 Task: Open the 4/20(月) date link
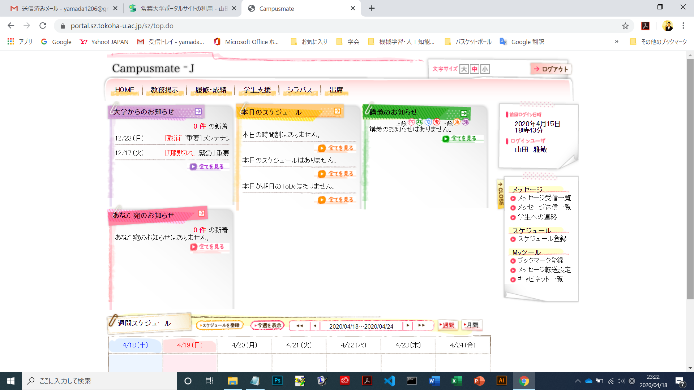[244, 345]
